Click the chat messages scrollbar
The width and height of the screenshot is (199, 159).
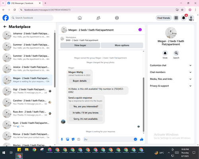click(x=143, y=105)
